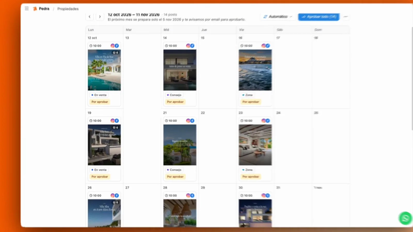This screenshot has height=232, width=413.
Task: Click the blue Aprobar todo button
Action: pyautogui.click(x=319, y=16)
